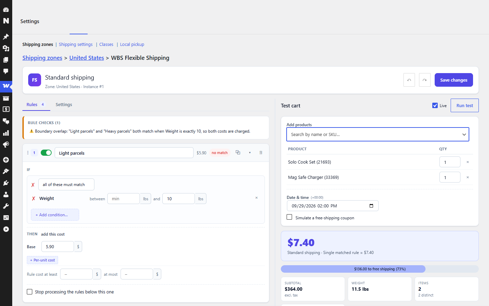Viewport: 489px width, 306px height.
Task: Open Marketing megaphone sidebar icon
Action: coord(6,144)
